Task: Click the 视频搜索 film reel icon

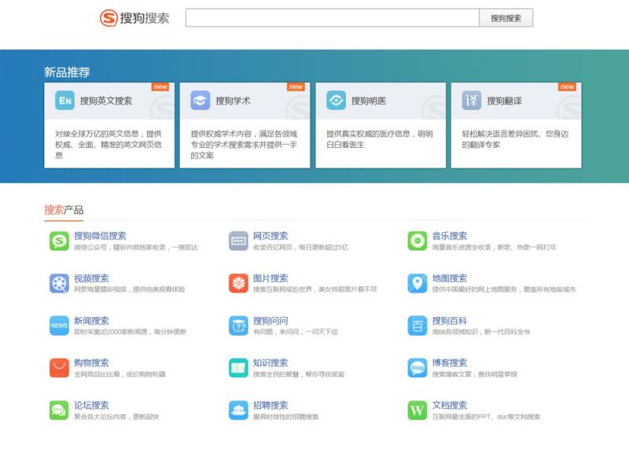Action: click(x=60, y=283)
